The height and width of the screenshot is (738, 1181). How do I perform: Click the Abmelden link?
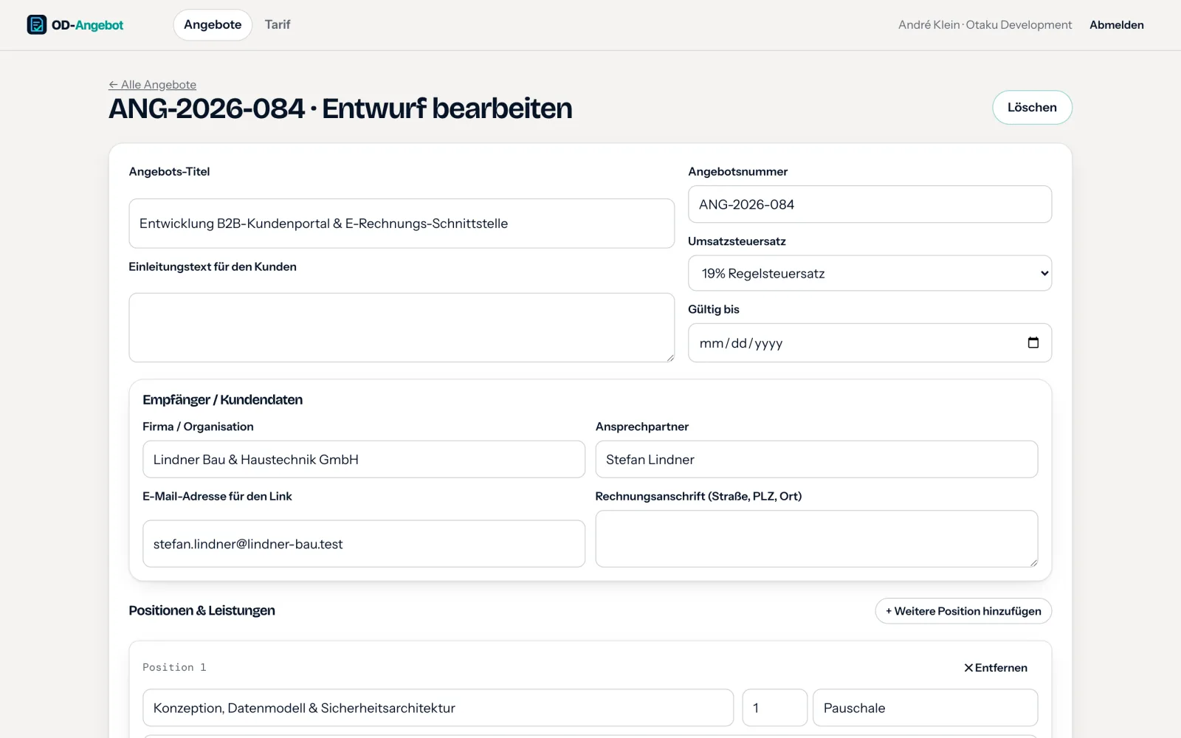click(1116, 24)
